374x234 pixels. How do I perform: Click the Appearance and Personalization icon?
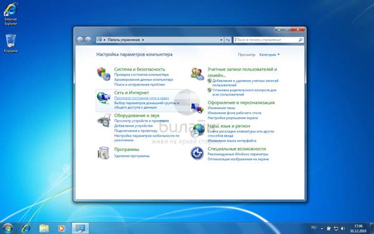tap(198, 108)
